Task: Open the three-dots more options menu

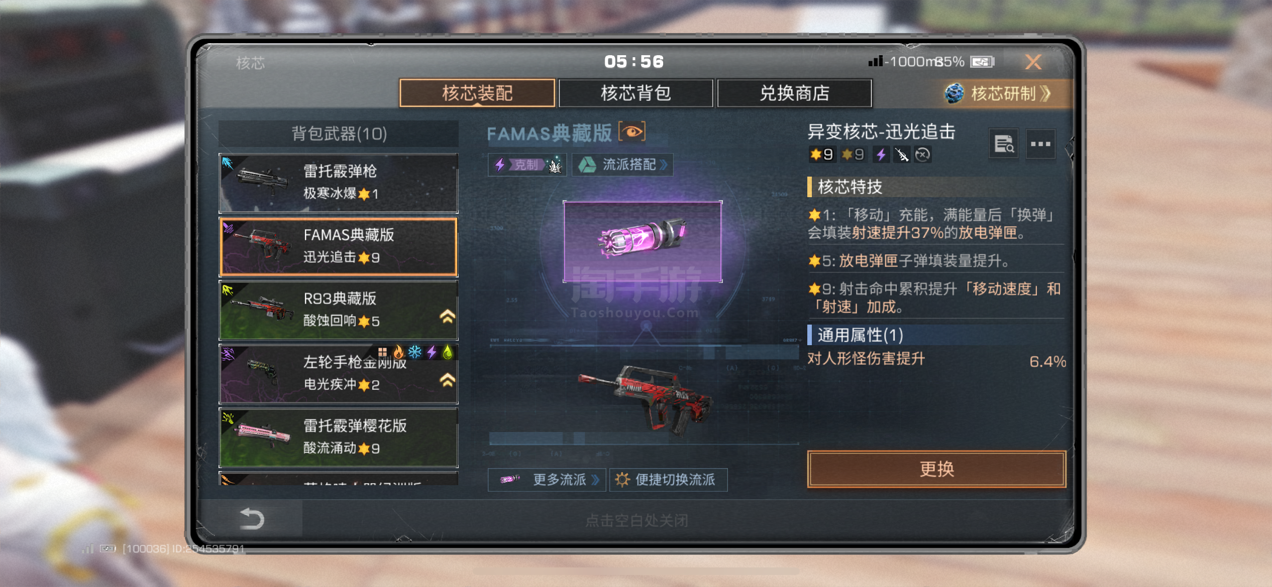Action: 1040,144
